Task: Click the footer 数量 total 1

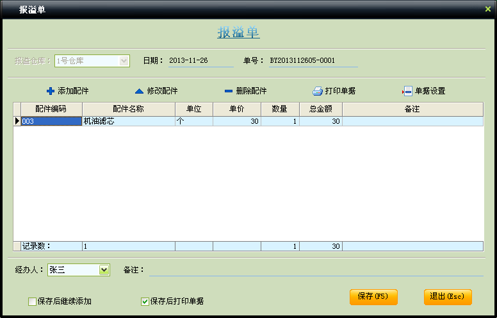Action: pos(280,246)
